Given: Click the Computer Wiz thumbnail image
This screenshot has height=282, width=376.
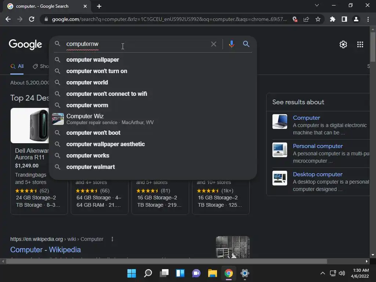Looking at the screenshot, I should pos(58,119).
